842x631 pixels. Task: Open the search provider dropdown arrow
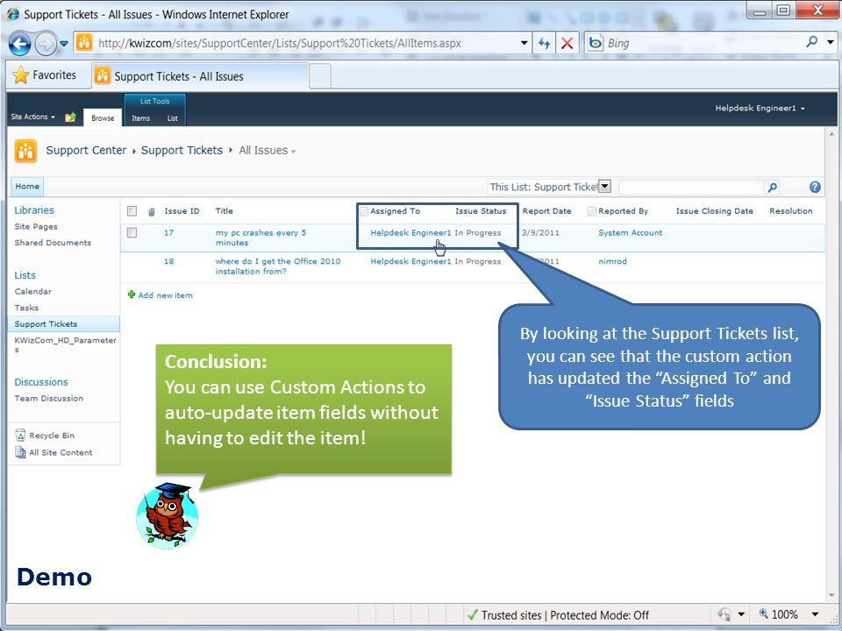[831, 42]
